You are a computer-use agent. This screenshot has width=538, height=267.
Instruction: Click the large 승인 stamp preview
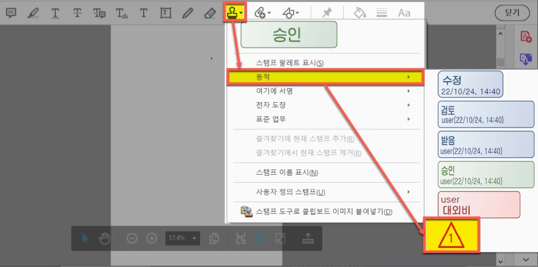tap(289, 35)
